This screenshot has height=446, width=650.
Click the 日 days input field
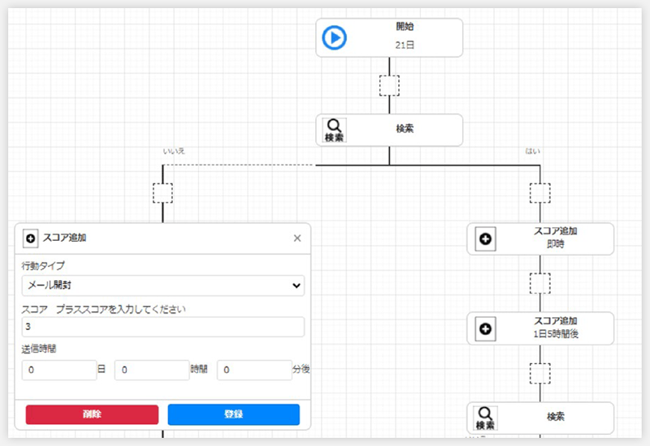pos(59,370)
